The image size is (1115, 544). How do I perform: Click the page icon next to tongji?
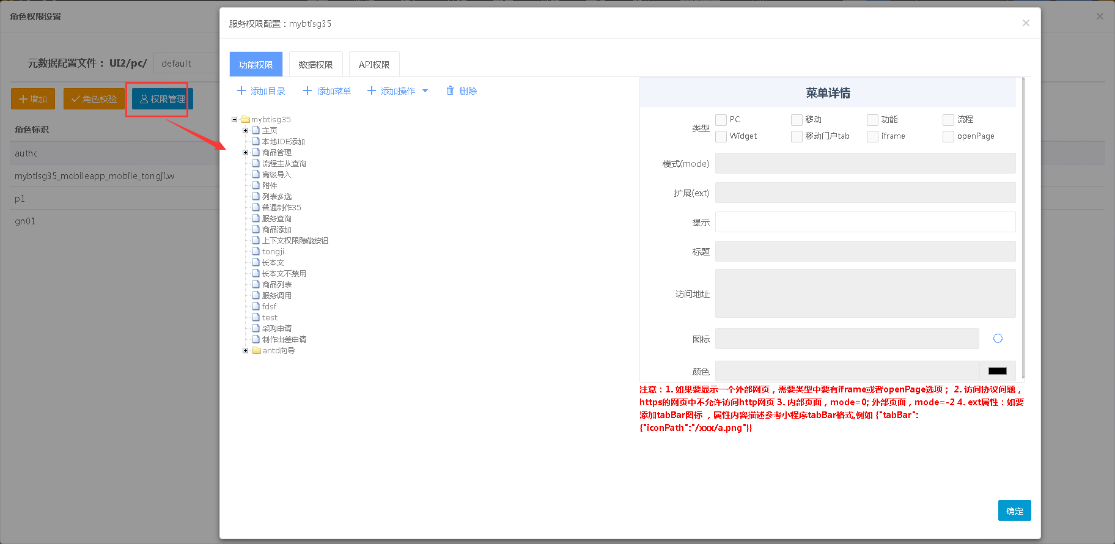click(x=256, y=252)
